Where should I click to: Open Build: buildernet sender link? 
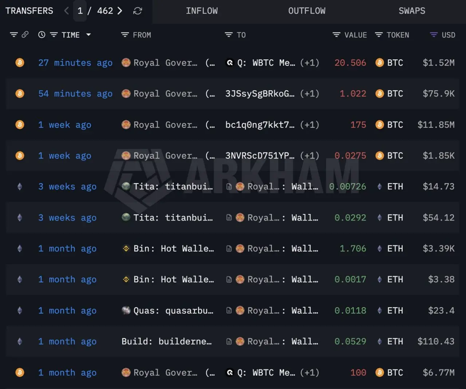coord(167,341)
